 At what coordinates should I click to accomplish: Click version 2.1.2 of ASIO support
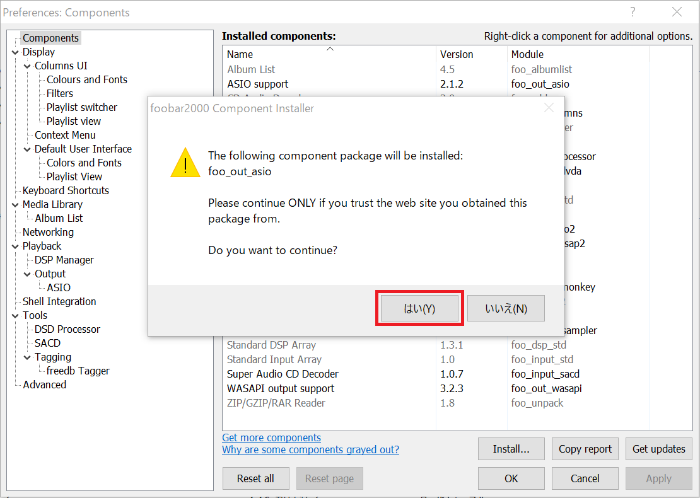point(452,84)
